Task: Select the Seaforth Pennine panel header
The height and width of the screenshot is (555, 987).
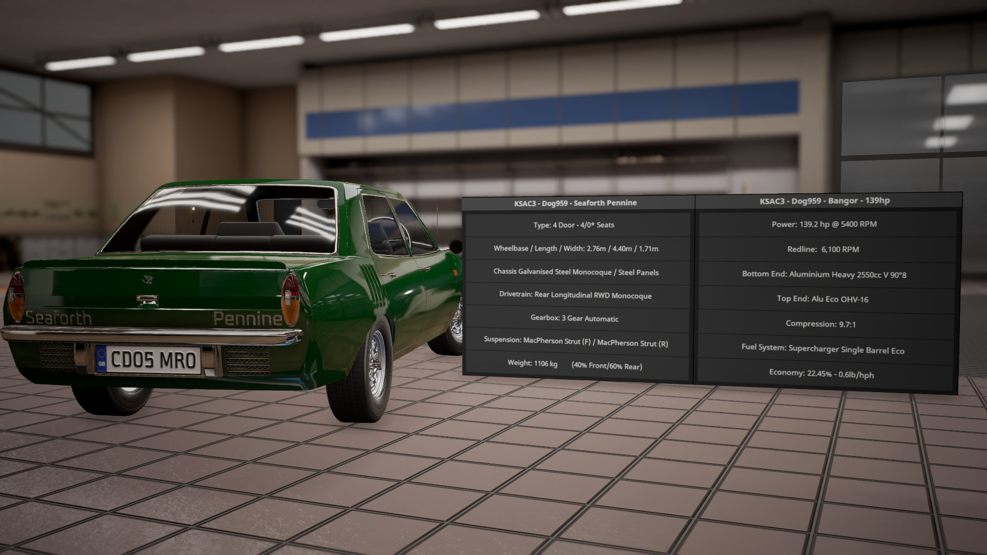Action: (575, 203)
